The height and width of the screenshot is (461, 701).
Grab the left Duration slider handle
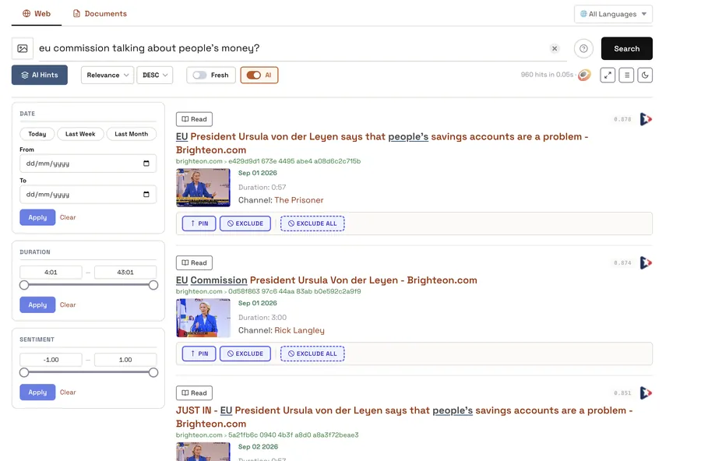(x=24, y=285)
